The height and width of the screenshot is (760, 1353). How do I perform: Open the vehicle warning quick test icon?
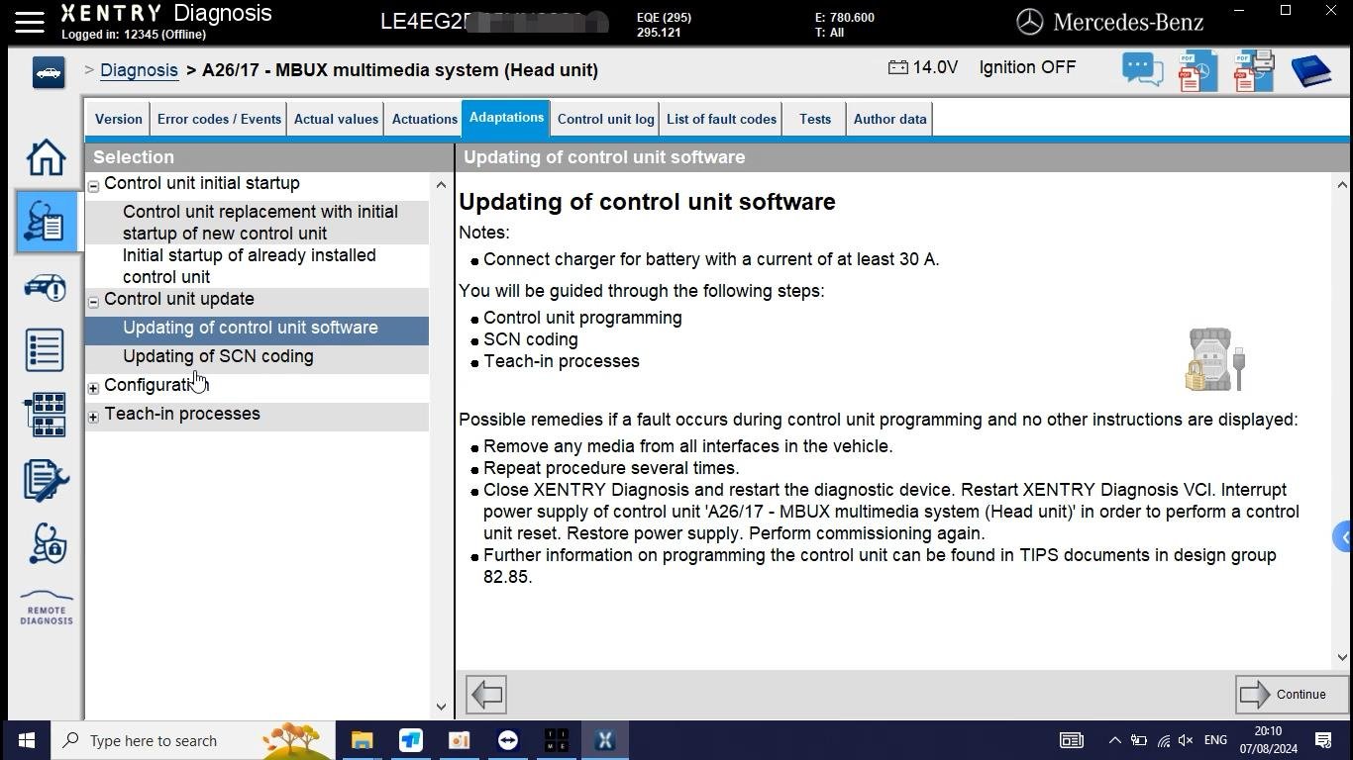46,288
